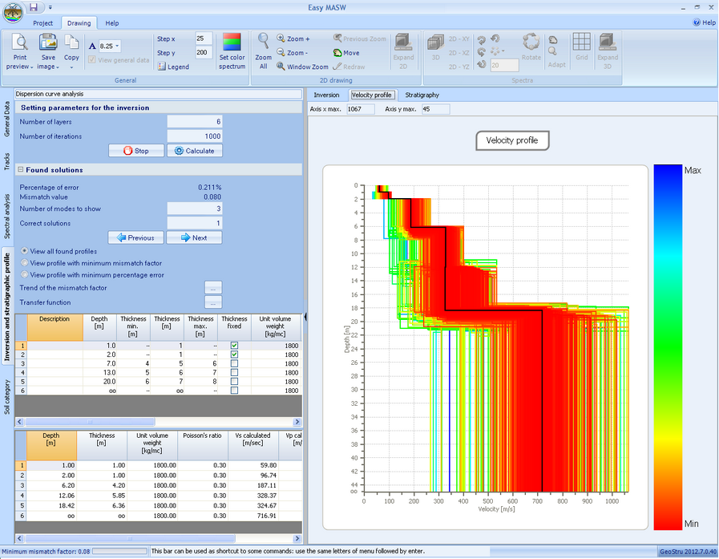Screen dimensions: 719x559
Task: Switch to the Inversion tab
Action: pyautogui.click(x=326, y=95)
